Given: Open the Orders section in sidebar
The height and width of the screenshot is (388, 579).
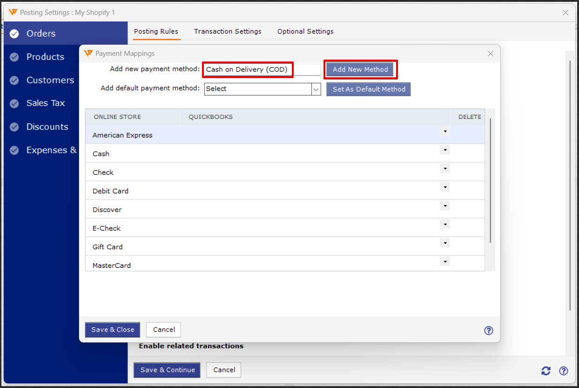Looking at the screenshot, I should click(66, 34).
